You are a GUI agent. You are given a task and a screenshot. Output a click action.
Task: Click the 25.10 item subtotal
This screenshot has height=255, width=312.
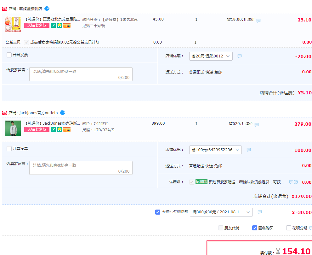[304, 20]
